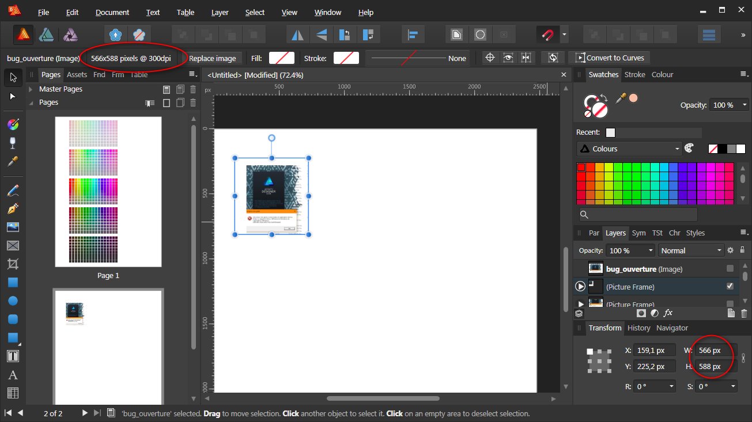Screen dimensions: 752x422
Task: Click the blue baseline grid icon
Action: (709, 35)
